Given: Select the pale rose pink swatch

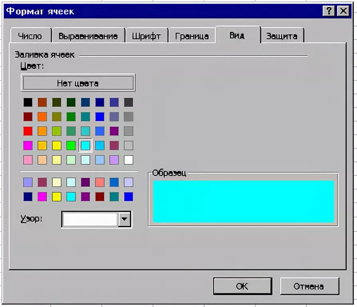Looking at the screenshot, I should click(28, 160).
